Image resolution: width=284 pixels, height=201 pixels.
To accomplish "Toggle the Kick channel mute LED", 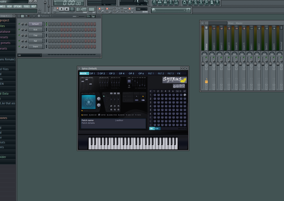I will click(x=19, y=30).
